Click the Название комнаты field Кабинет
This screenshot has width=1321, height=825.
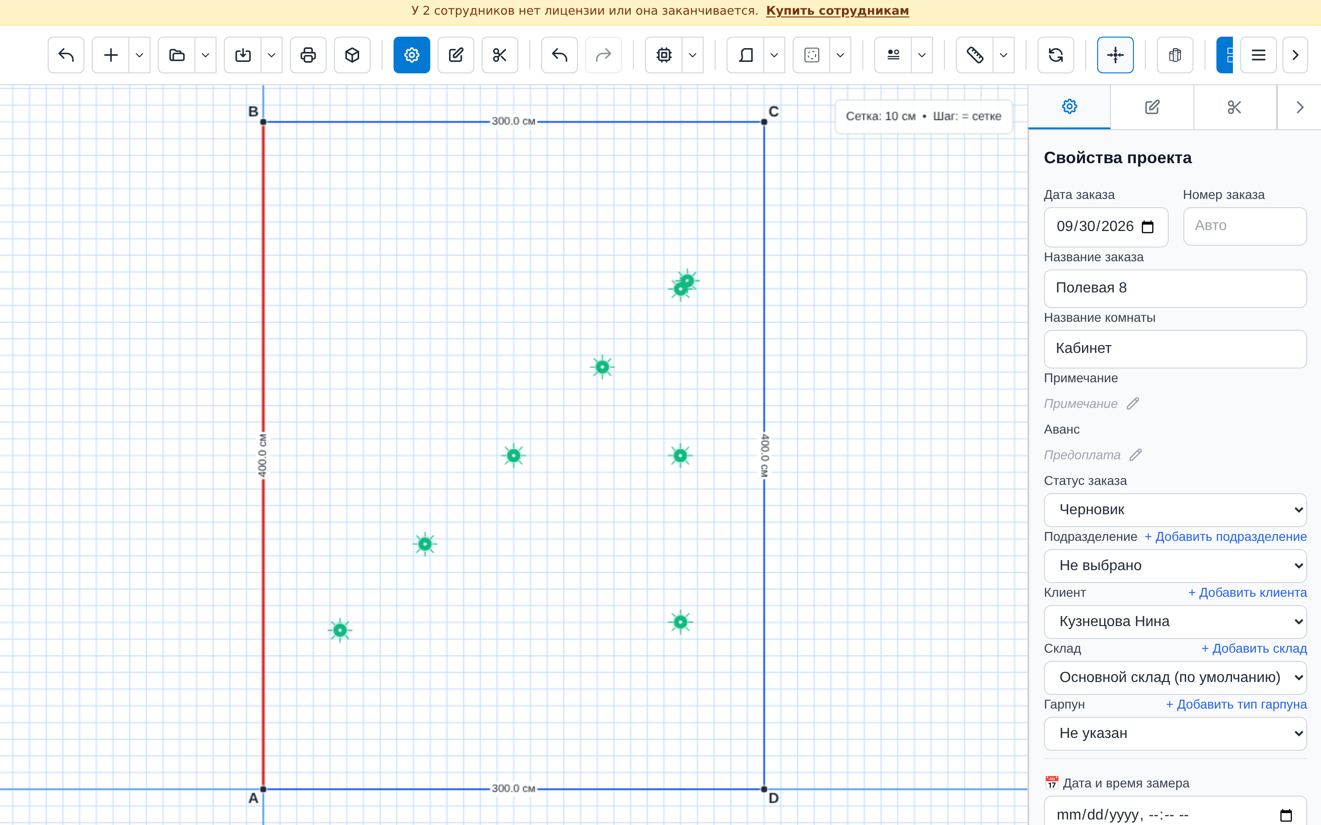1175,349
